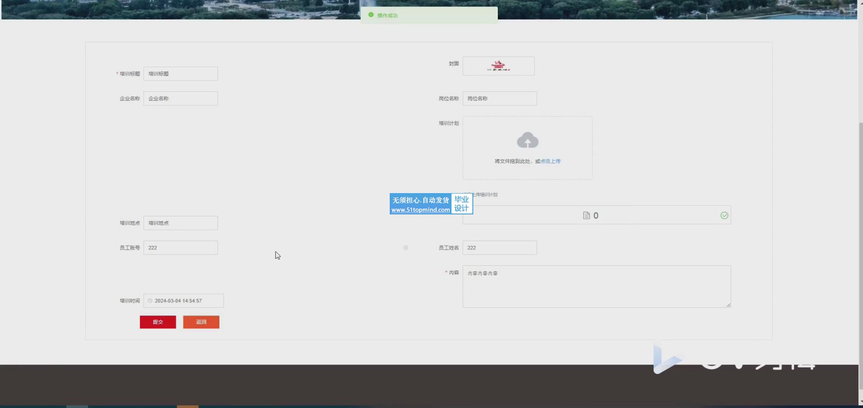Click the 封面 cover image thumbnail

pyautogui.click(x=498, y=66)
